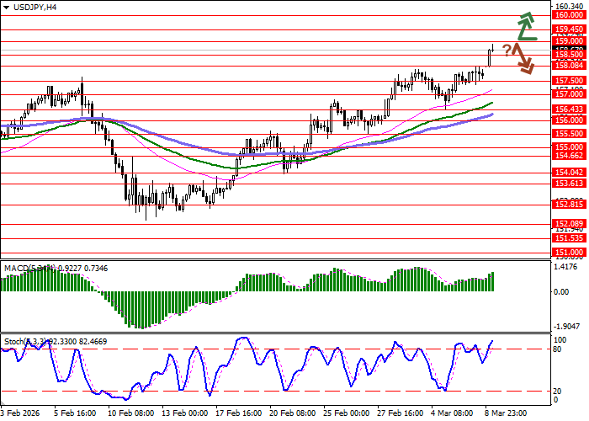Select the MACD indicator label with 0.9227 0.7346
Screen dimensions: 589x421
56,269
